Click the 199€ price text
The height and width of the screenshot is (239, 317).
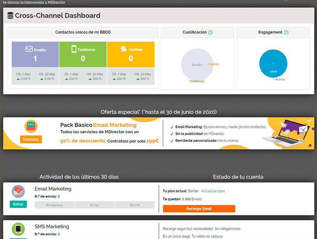point(152,141)
